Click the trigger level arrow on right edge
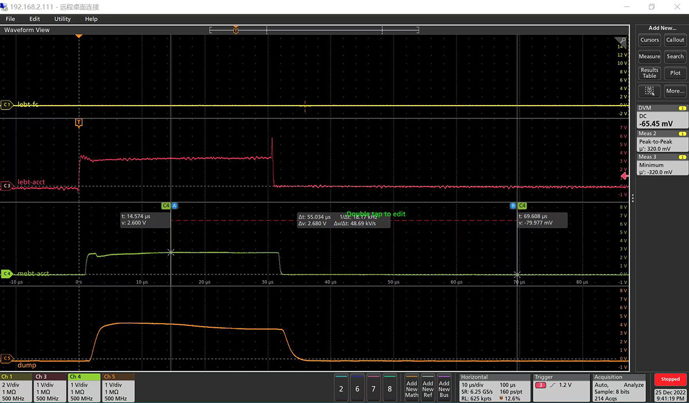 click(625, 176)
